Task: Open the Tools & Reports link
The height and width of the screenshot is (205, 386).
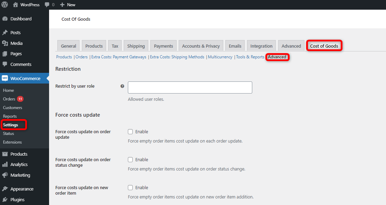Action: [x=250, y=57]
